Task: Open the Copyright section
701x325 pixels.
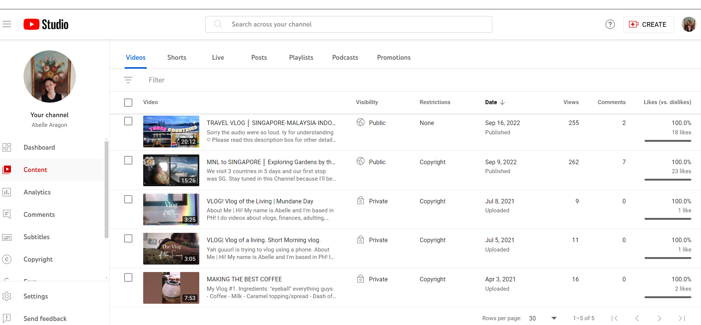Action: click(38, 259)
